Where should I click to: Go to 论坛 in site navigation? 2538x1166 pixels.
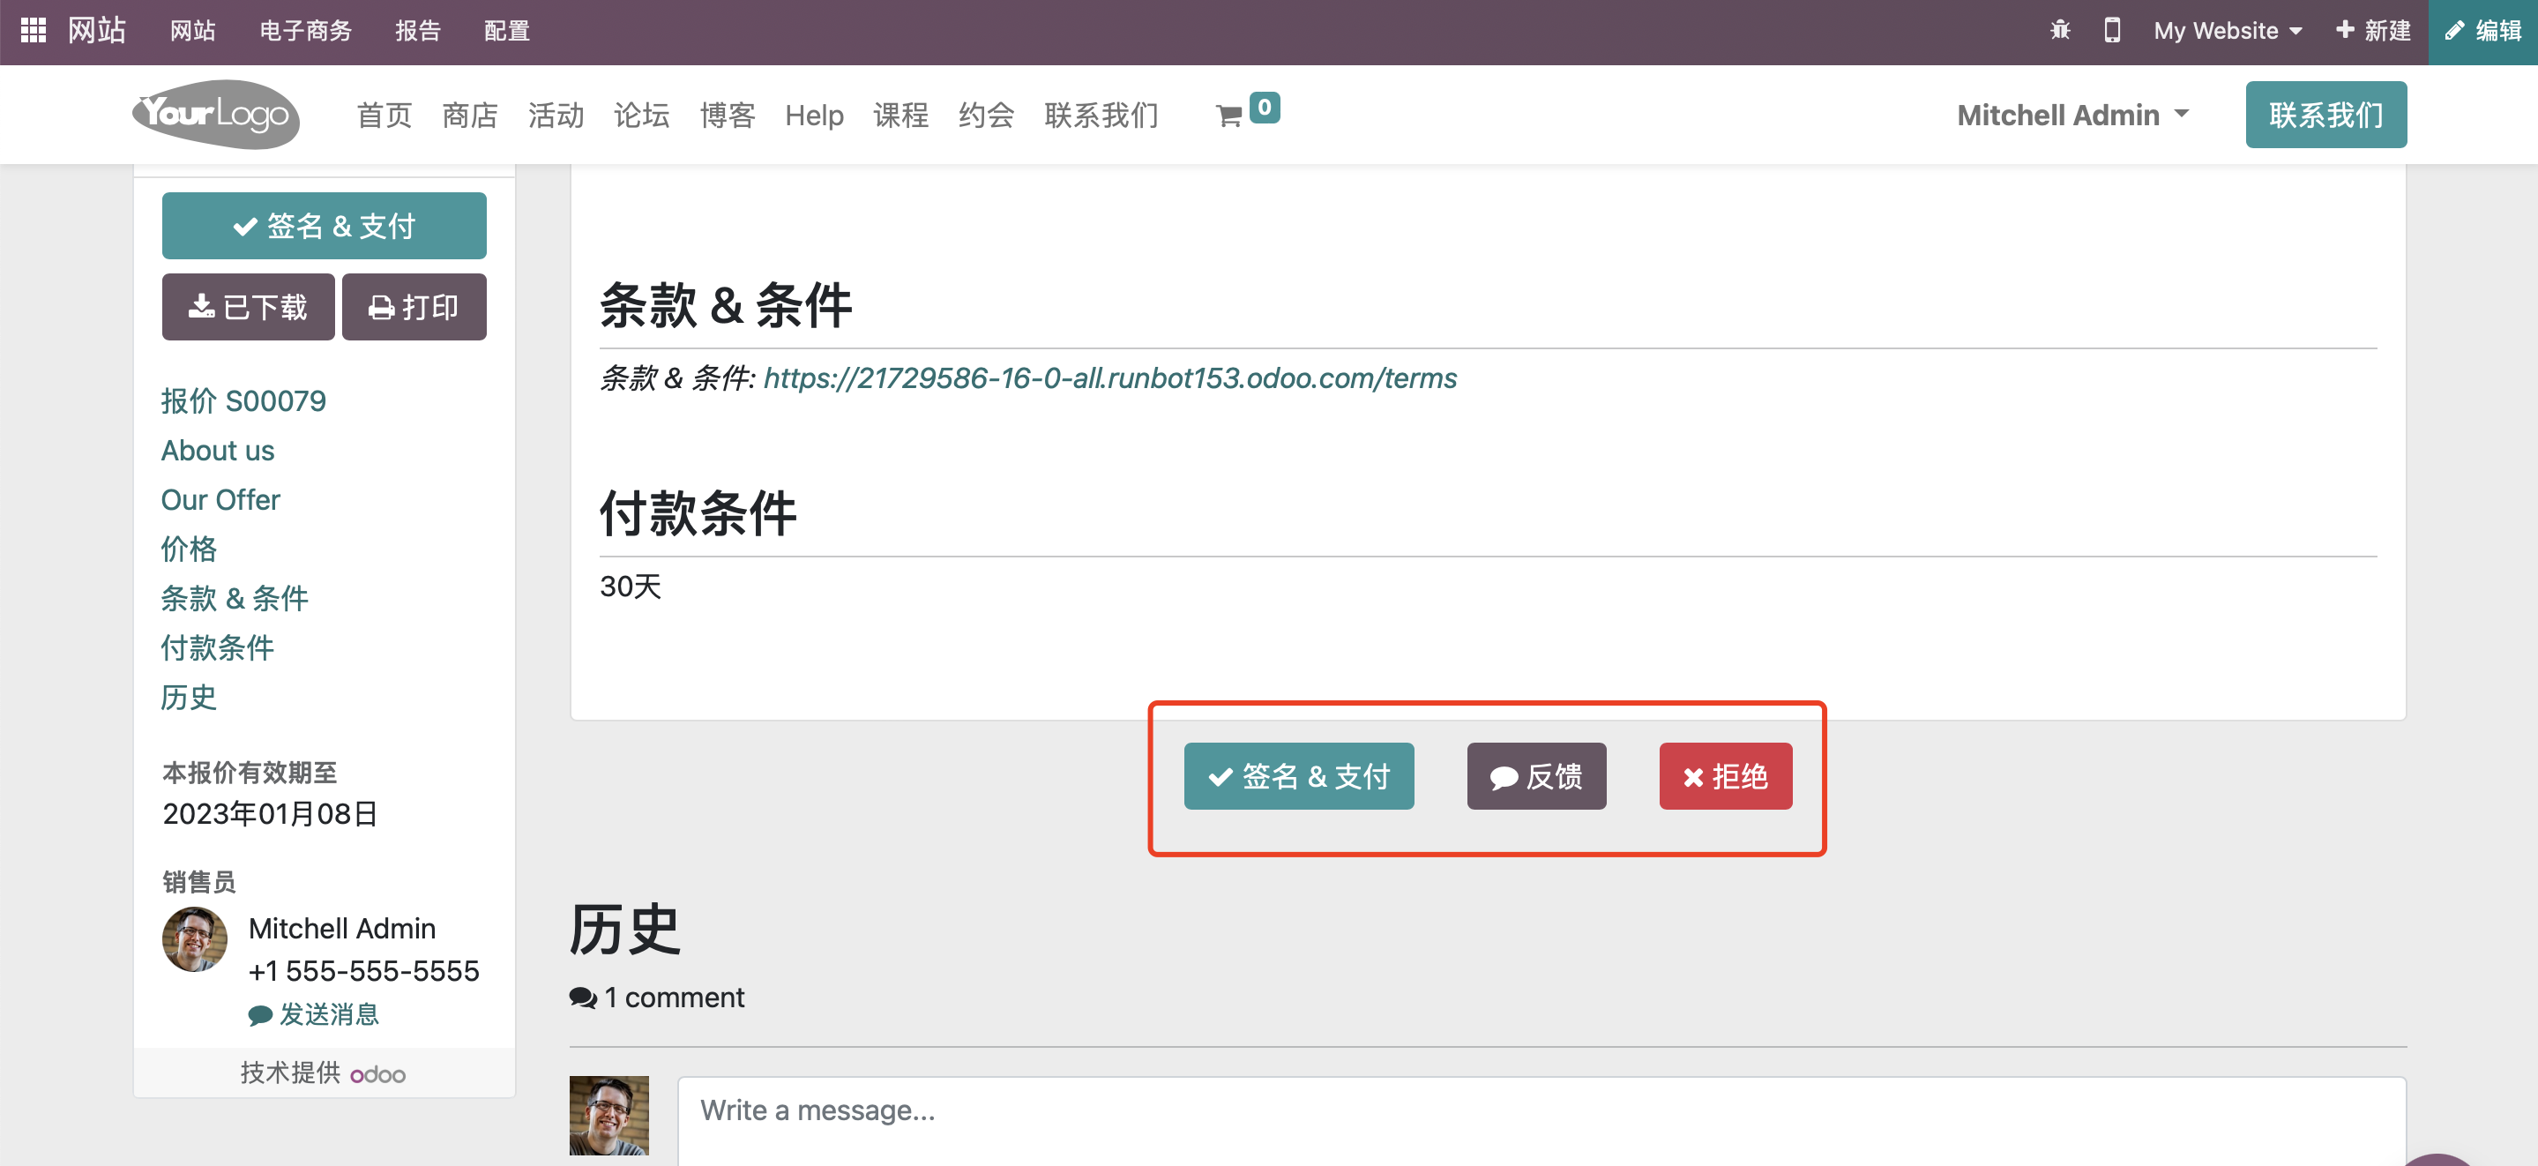641,116
